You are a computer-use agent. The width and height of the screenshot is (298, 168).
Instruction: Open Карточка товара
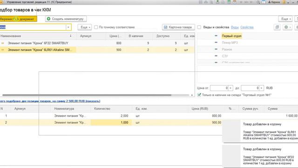pyautogui.click(x=178, y=27)
